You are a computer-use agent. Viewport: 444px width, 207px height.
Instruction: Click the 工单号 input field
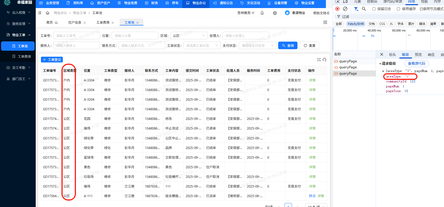tap(76, 36)
